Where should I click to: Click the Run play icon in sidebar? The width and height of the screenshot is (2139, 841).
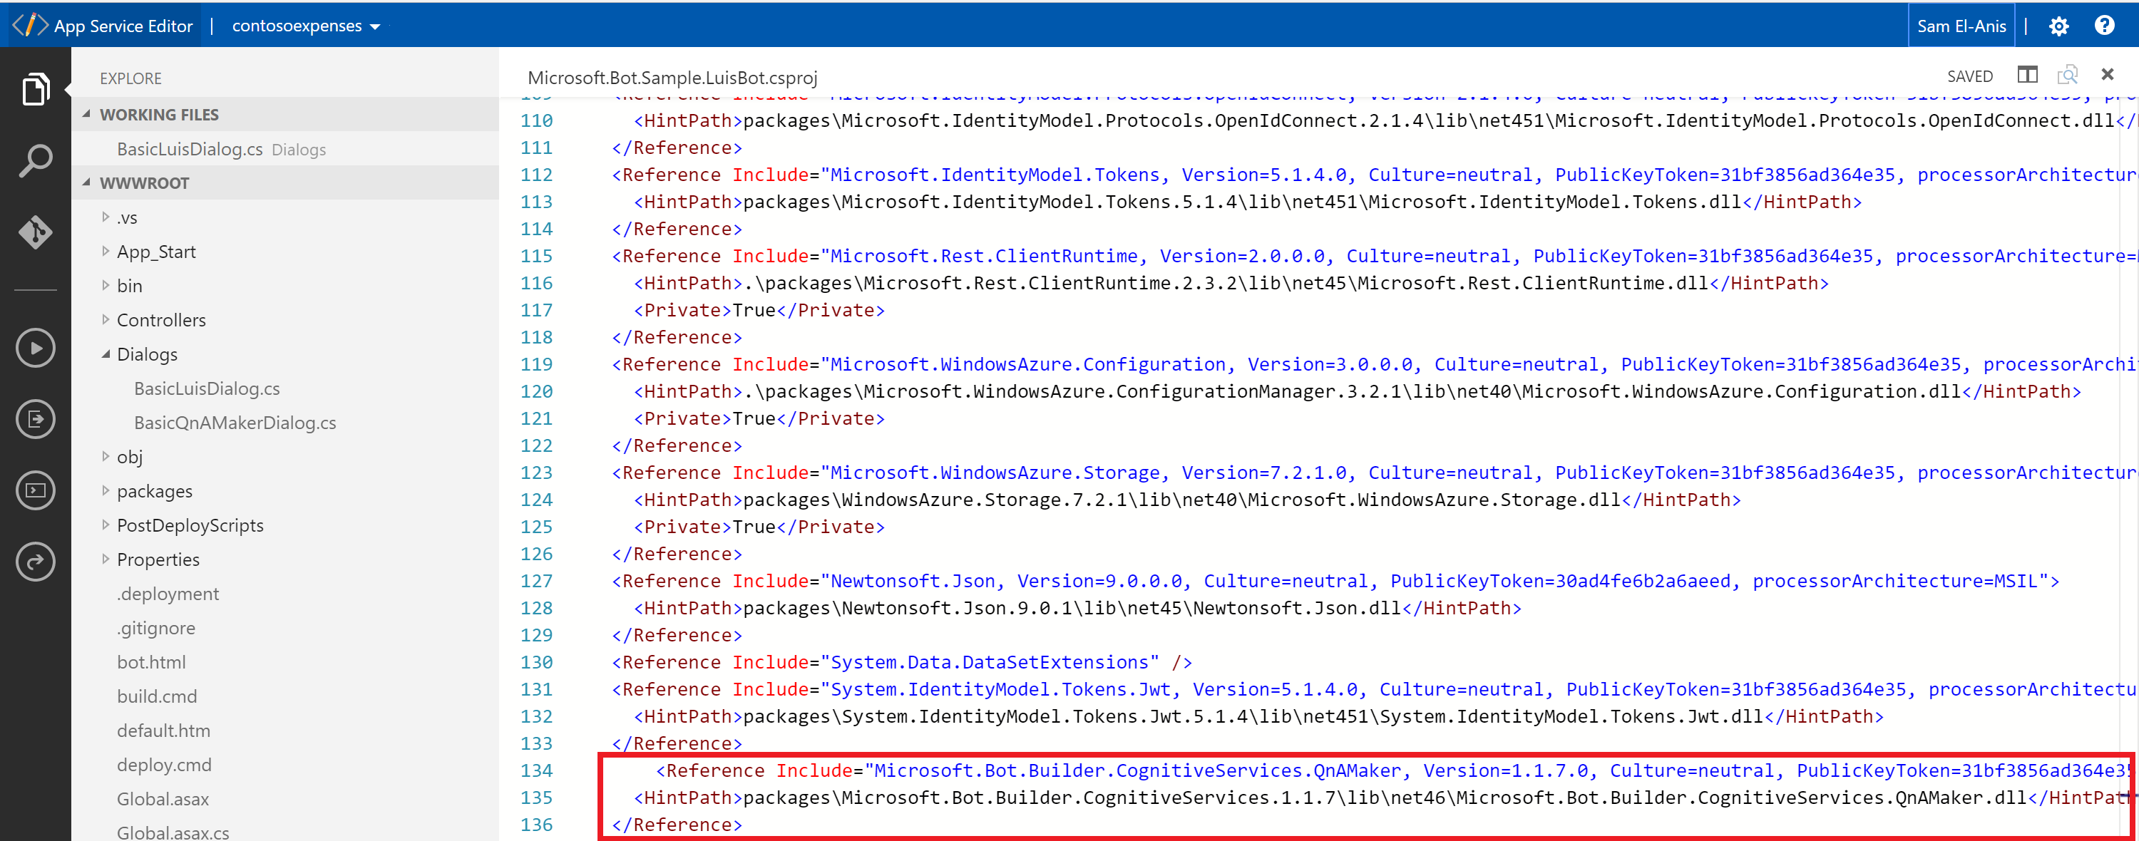35,348
